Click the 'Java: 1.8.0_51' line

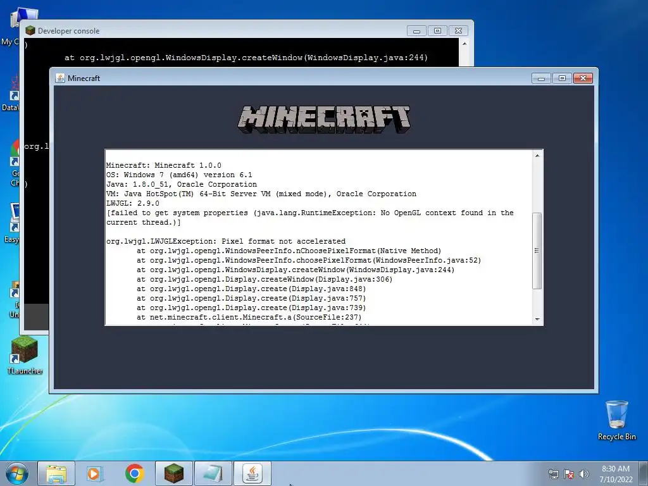tap(182, 184)
